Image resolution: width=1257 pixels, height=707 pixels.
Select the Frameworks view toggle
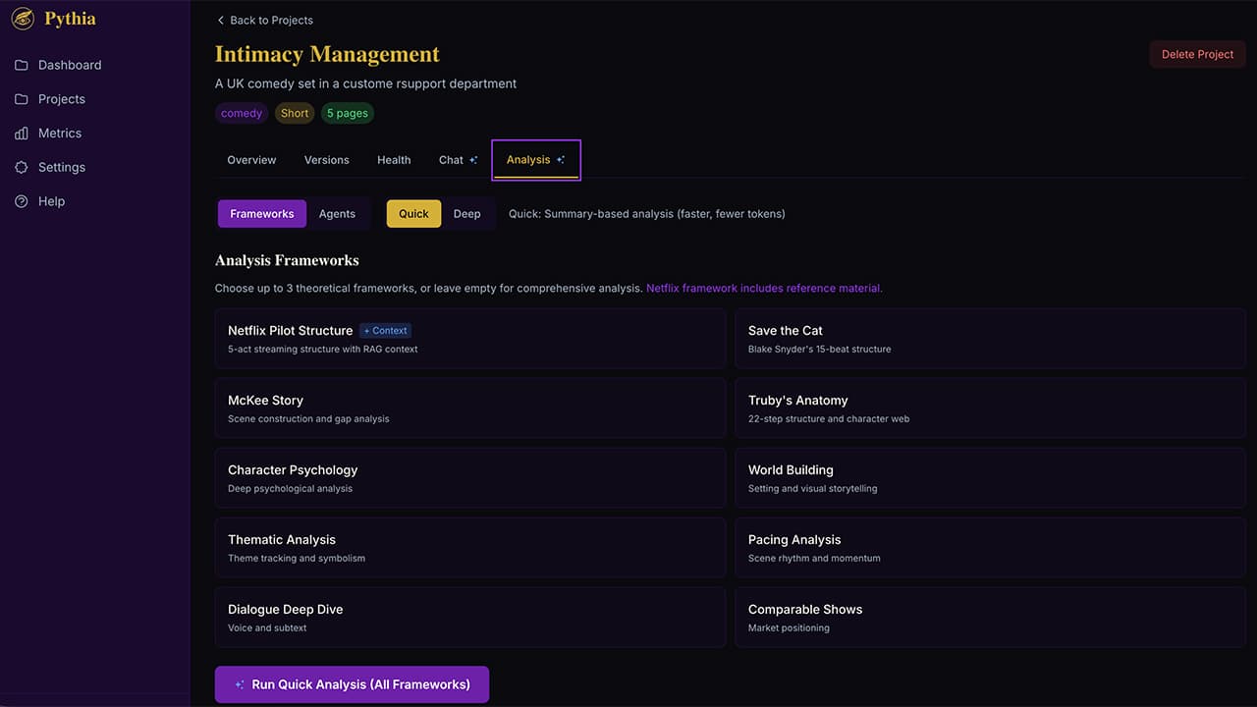pos(262,214)
